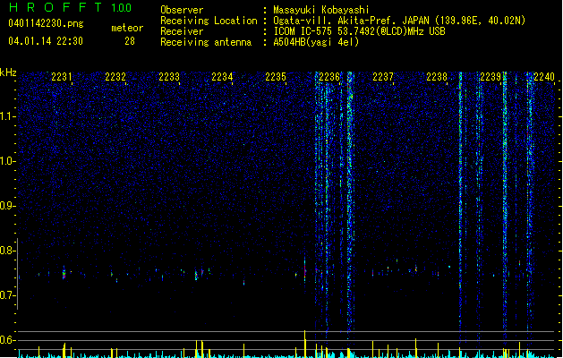The image size is (563, 358).
Task: Click the meteor count value 28
Action: point(130,41)
